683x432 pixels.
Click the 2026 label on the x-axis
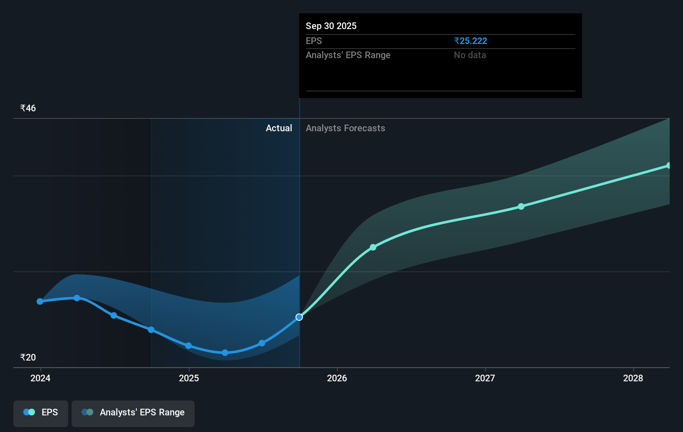click(337, 378)
